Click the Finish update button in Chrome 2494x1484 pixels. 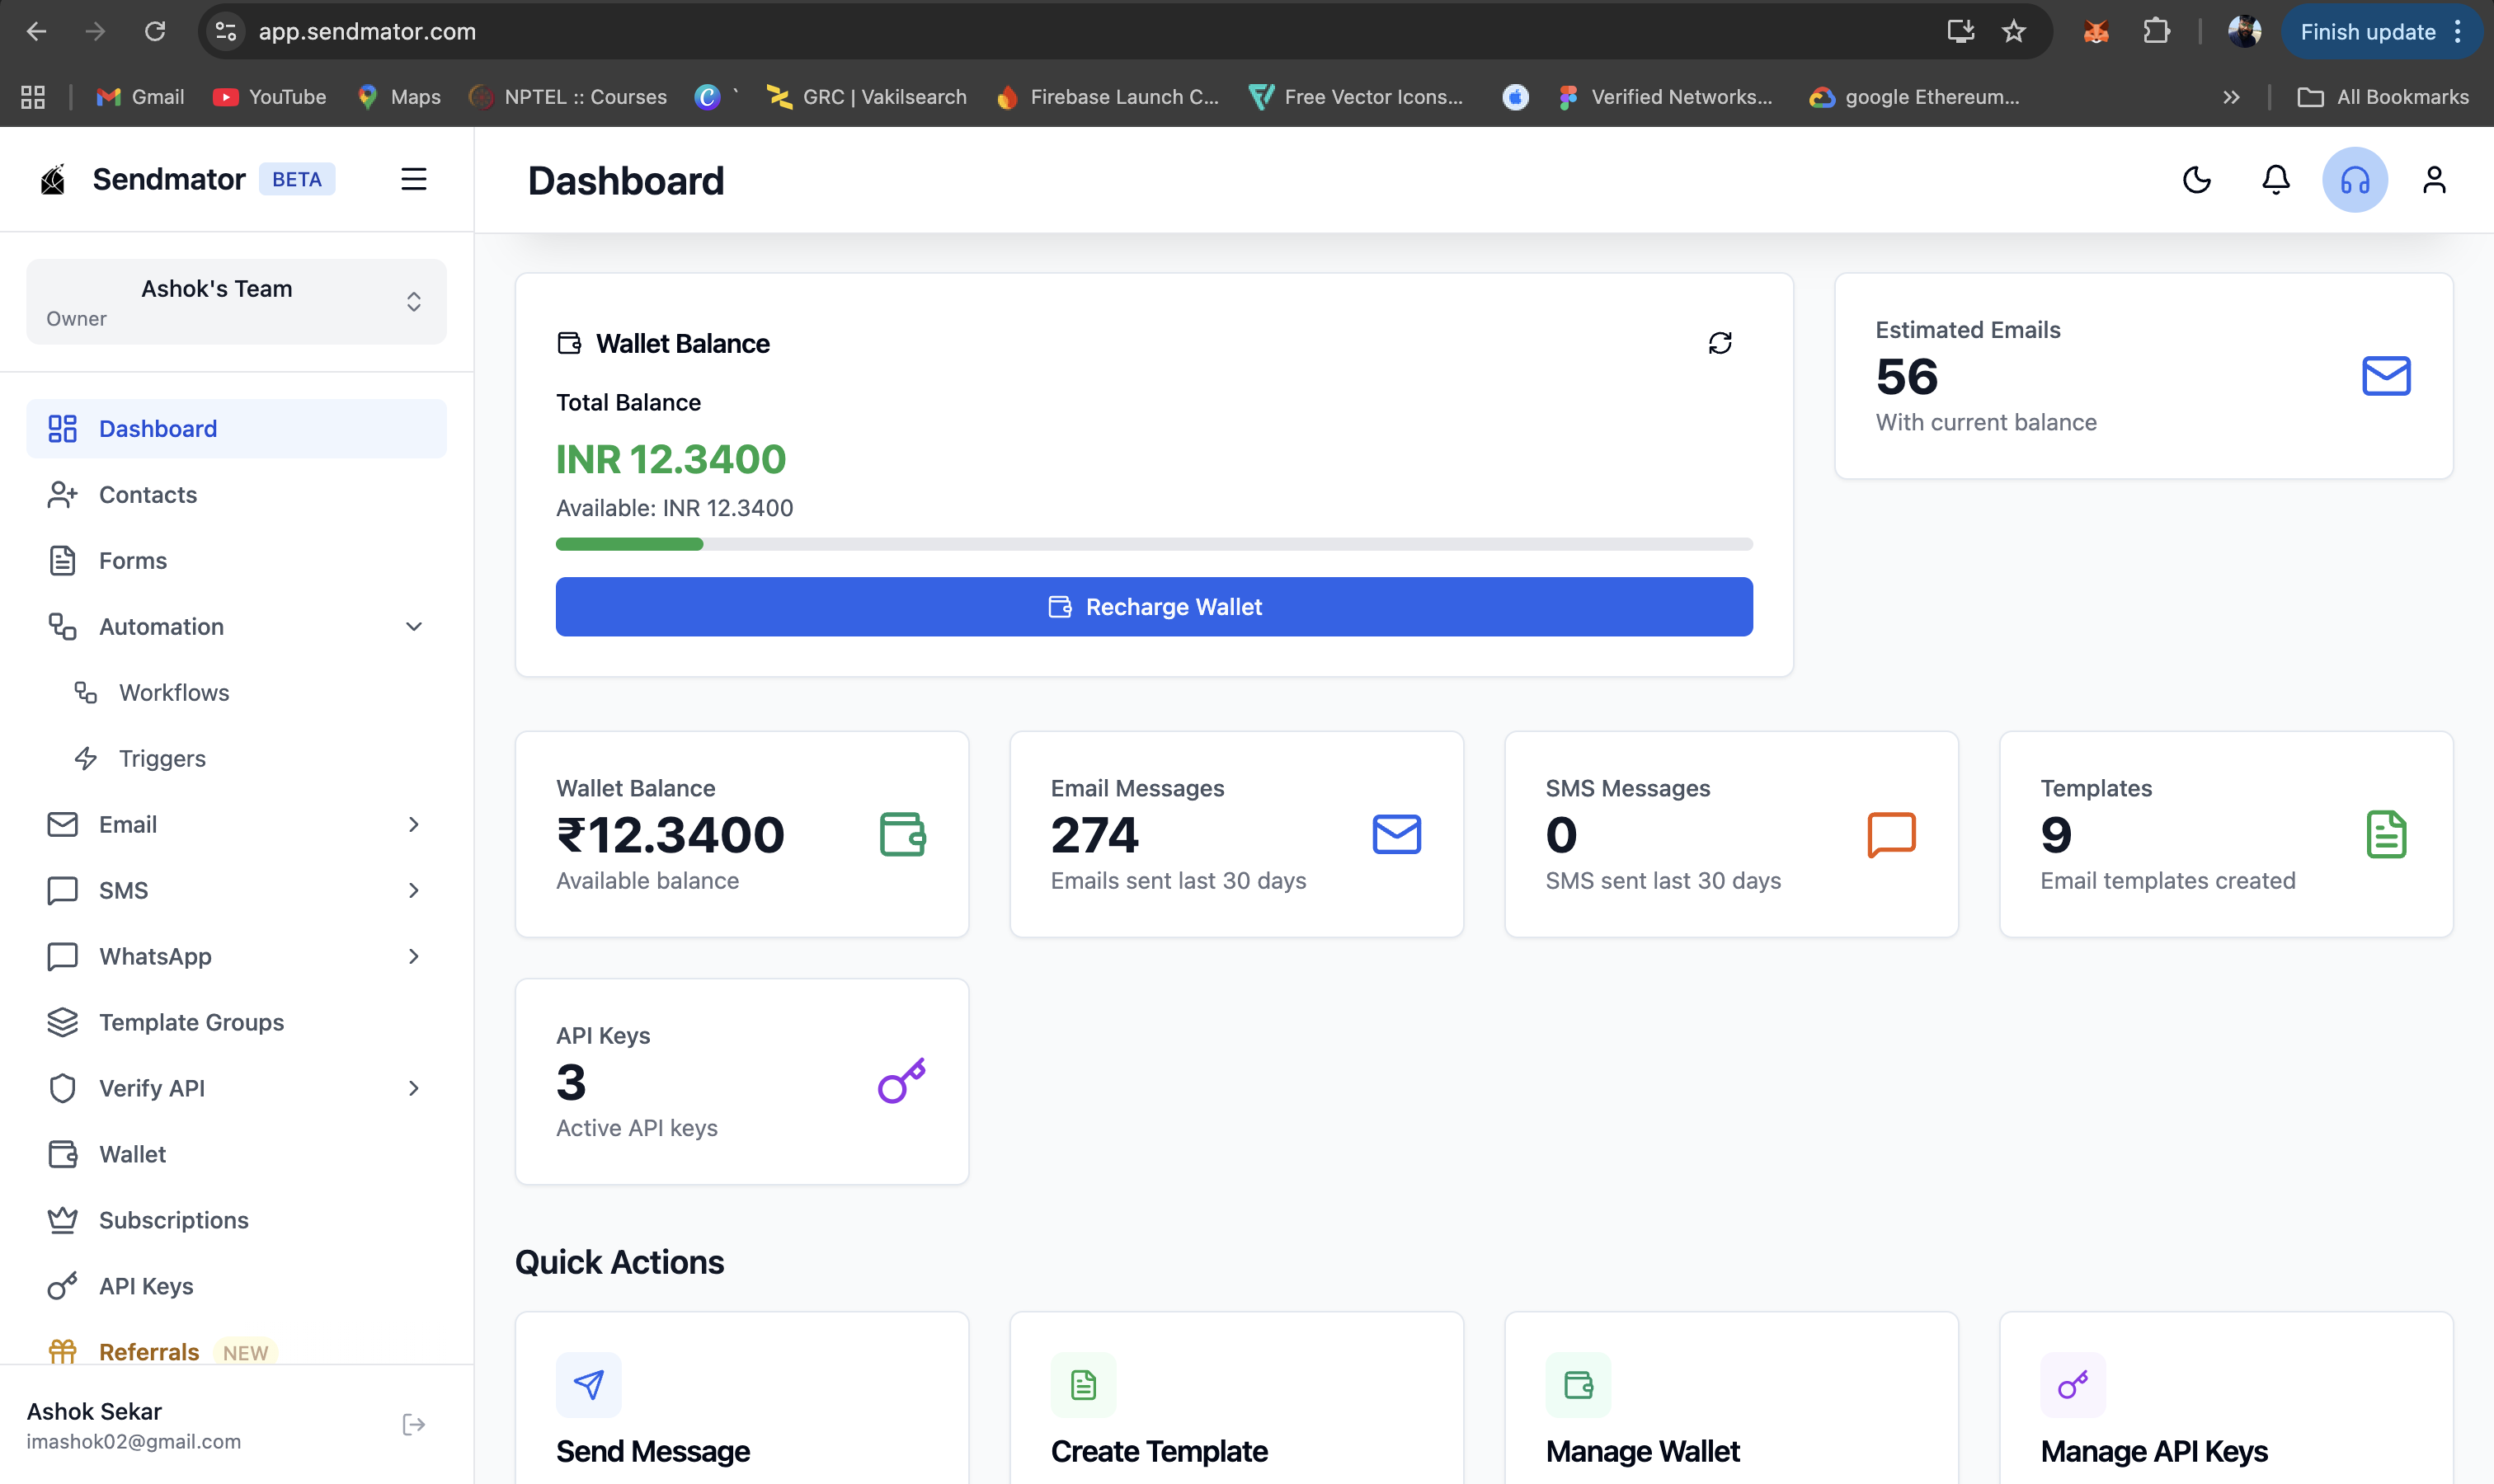click(x=2368, y=31)
